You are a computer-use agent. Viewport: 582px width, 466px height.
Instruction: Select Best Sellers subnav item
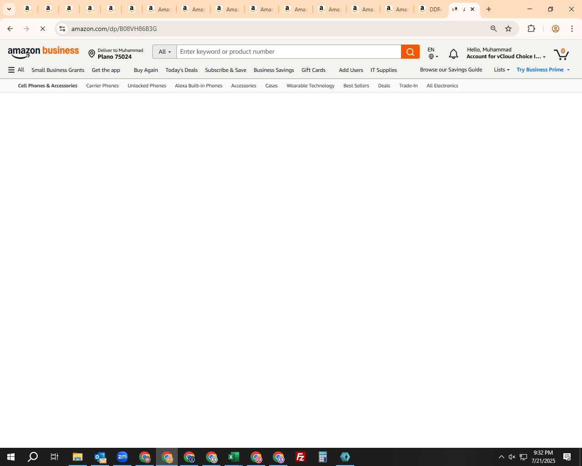point(356,86)
